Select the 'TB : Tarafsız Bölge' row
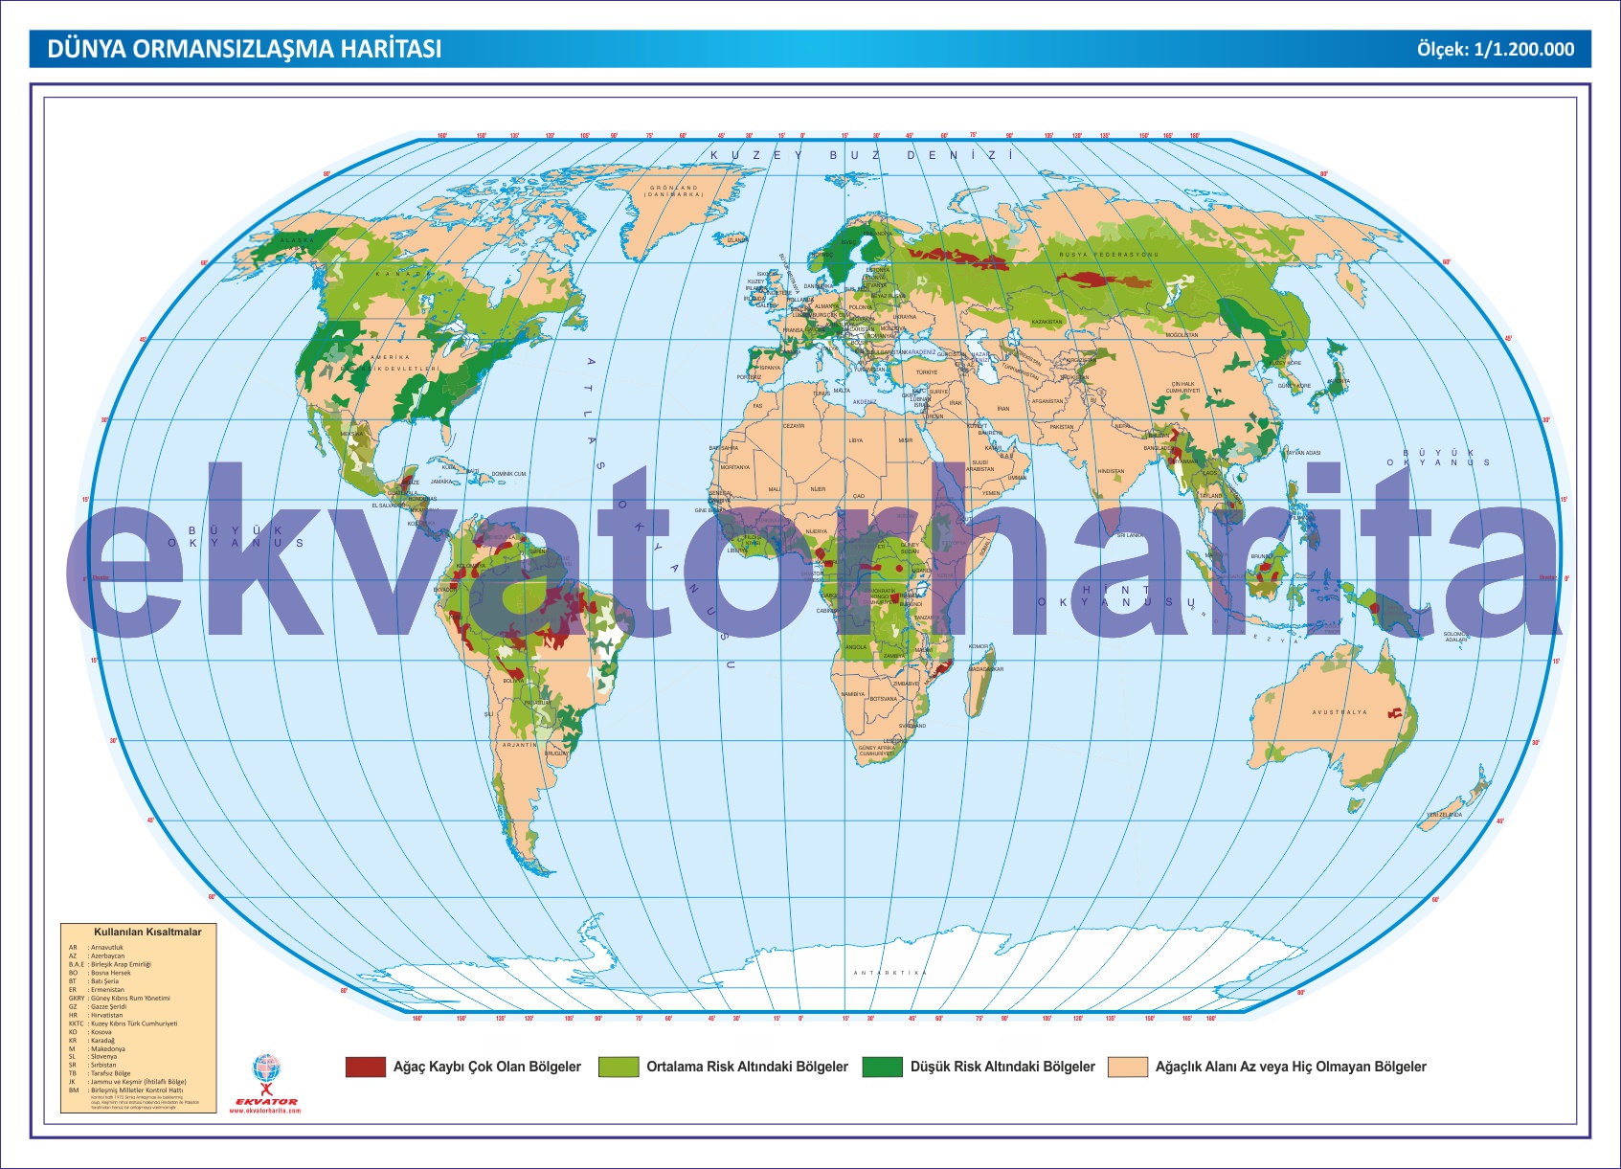 tap(100, 1073)
